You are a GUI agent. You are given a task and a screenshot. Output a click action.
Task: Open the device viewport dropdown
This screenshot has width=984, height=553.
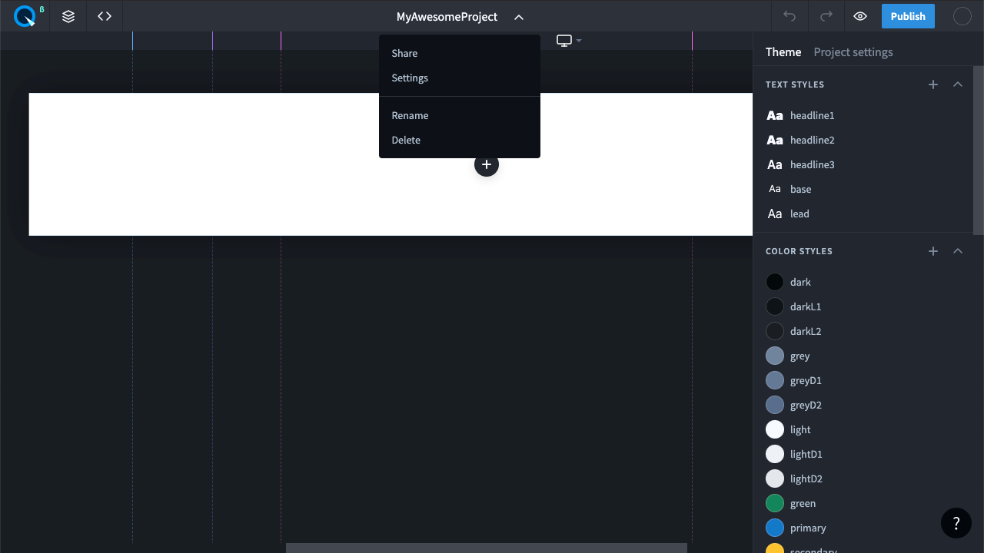tap(569, 41)
